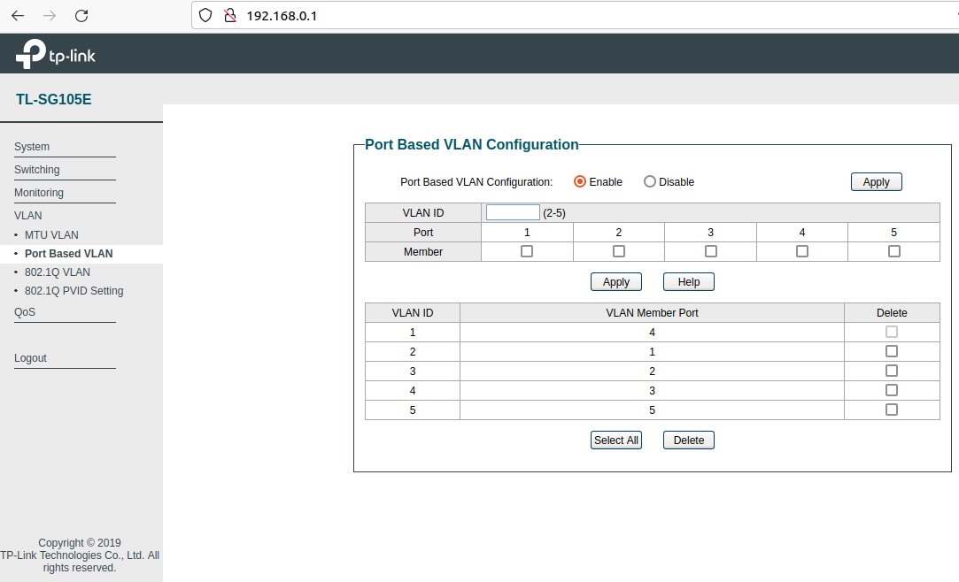This screenshot has height=582, width=959.
Task: Click the Select All button
Action: (x=615, y=440)
